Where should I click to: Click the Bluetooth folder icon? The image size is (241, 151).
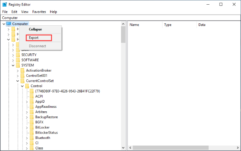(x=31, y=138)
